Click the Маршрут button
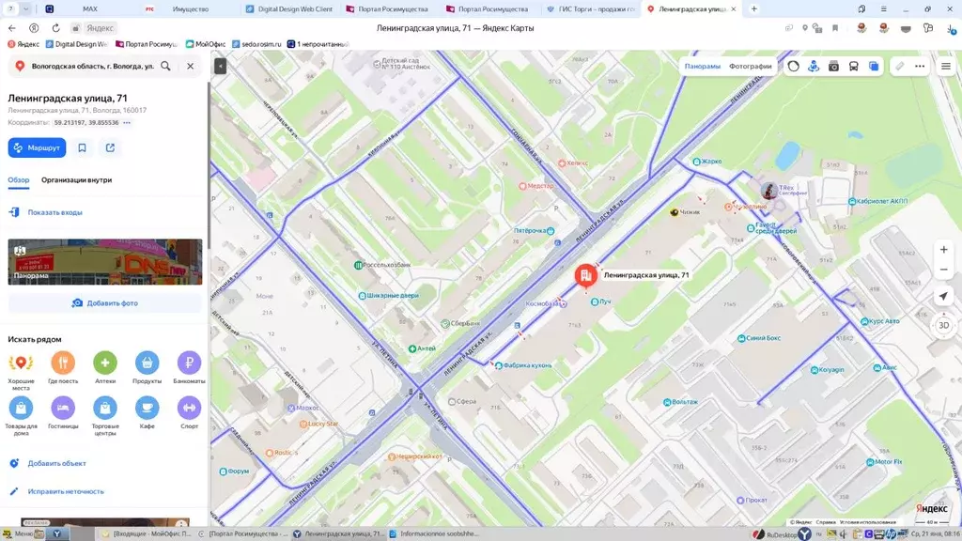The image size is (962, 541). (37, 147)
